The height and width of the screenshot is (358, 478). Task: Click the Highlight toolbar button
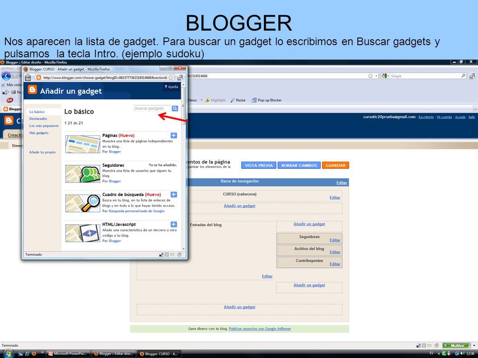[x=215, y=100]
